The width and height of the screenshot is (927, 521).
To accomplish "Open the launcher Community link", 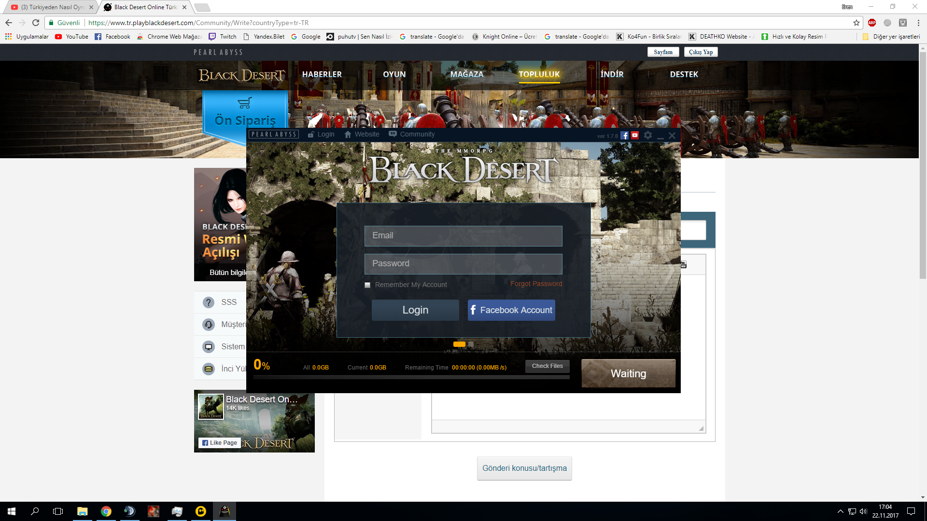I will click(x=412, y=134).
